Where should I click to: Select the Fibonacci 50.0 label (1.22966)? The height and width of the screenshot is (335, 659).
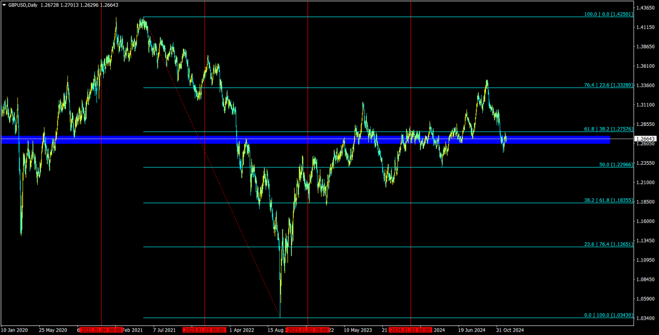(x=616, y=165)
